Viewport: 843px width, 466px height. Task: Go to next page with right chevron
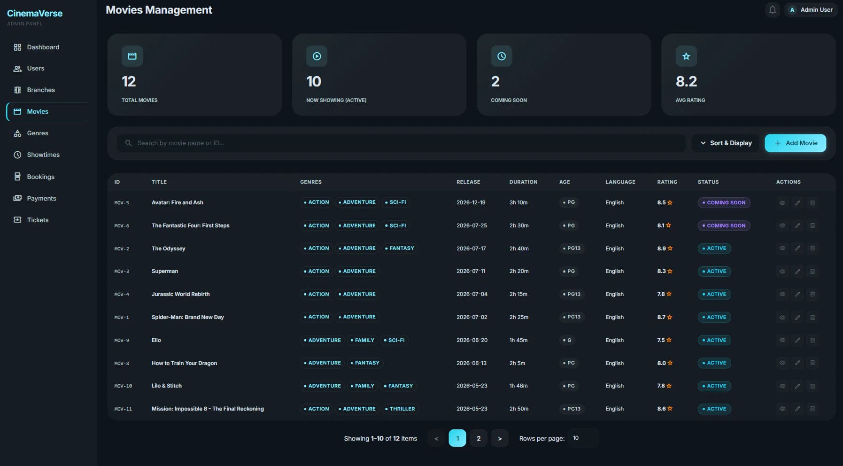(500, 438)
